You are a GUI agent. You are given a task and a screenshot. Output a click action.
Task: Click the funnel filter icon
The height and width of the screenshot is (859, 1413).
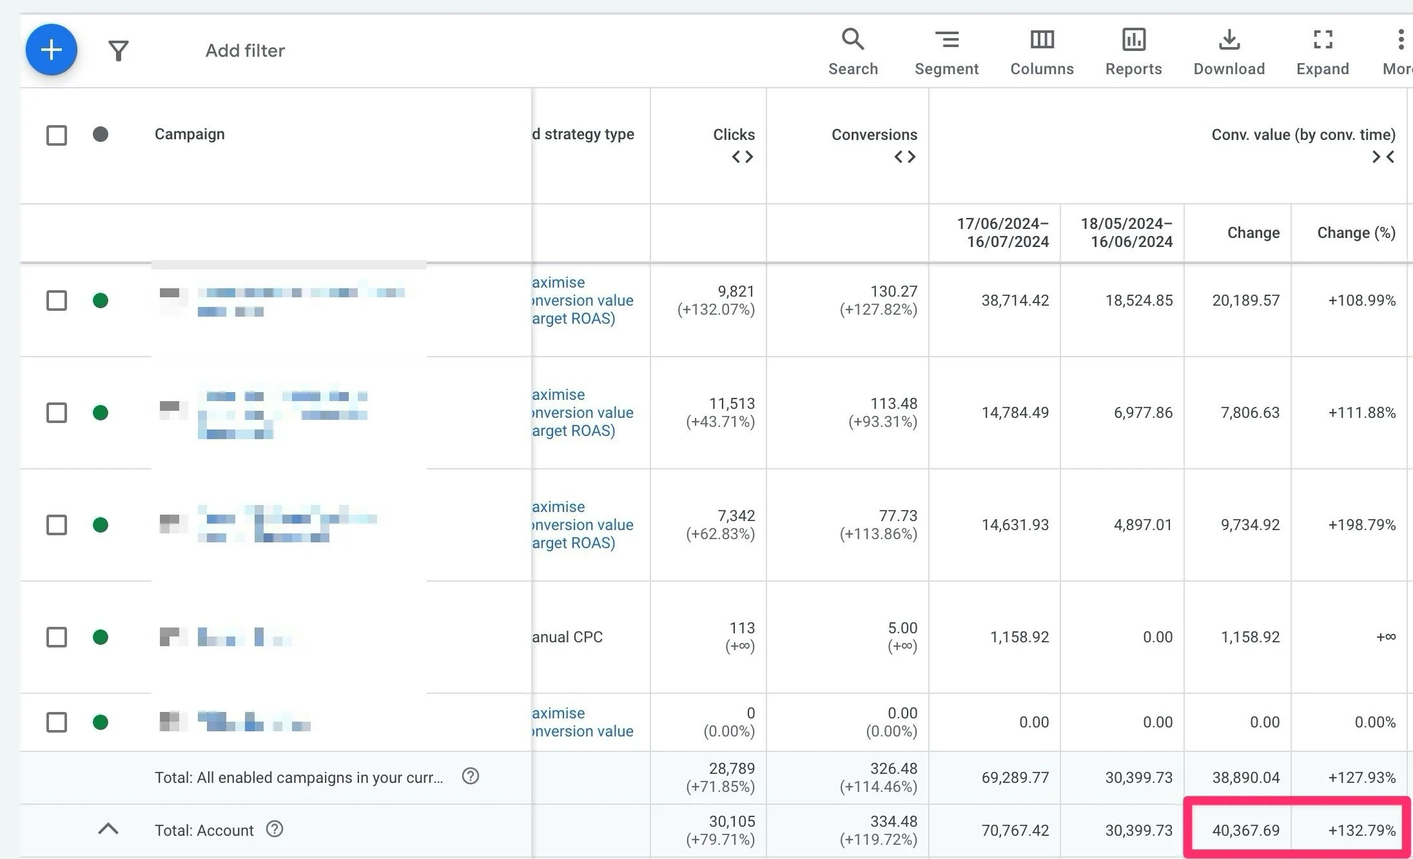119,50
